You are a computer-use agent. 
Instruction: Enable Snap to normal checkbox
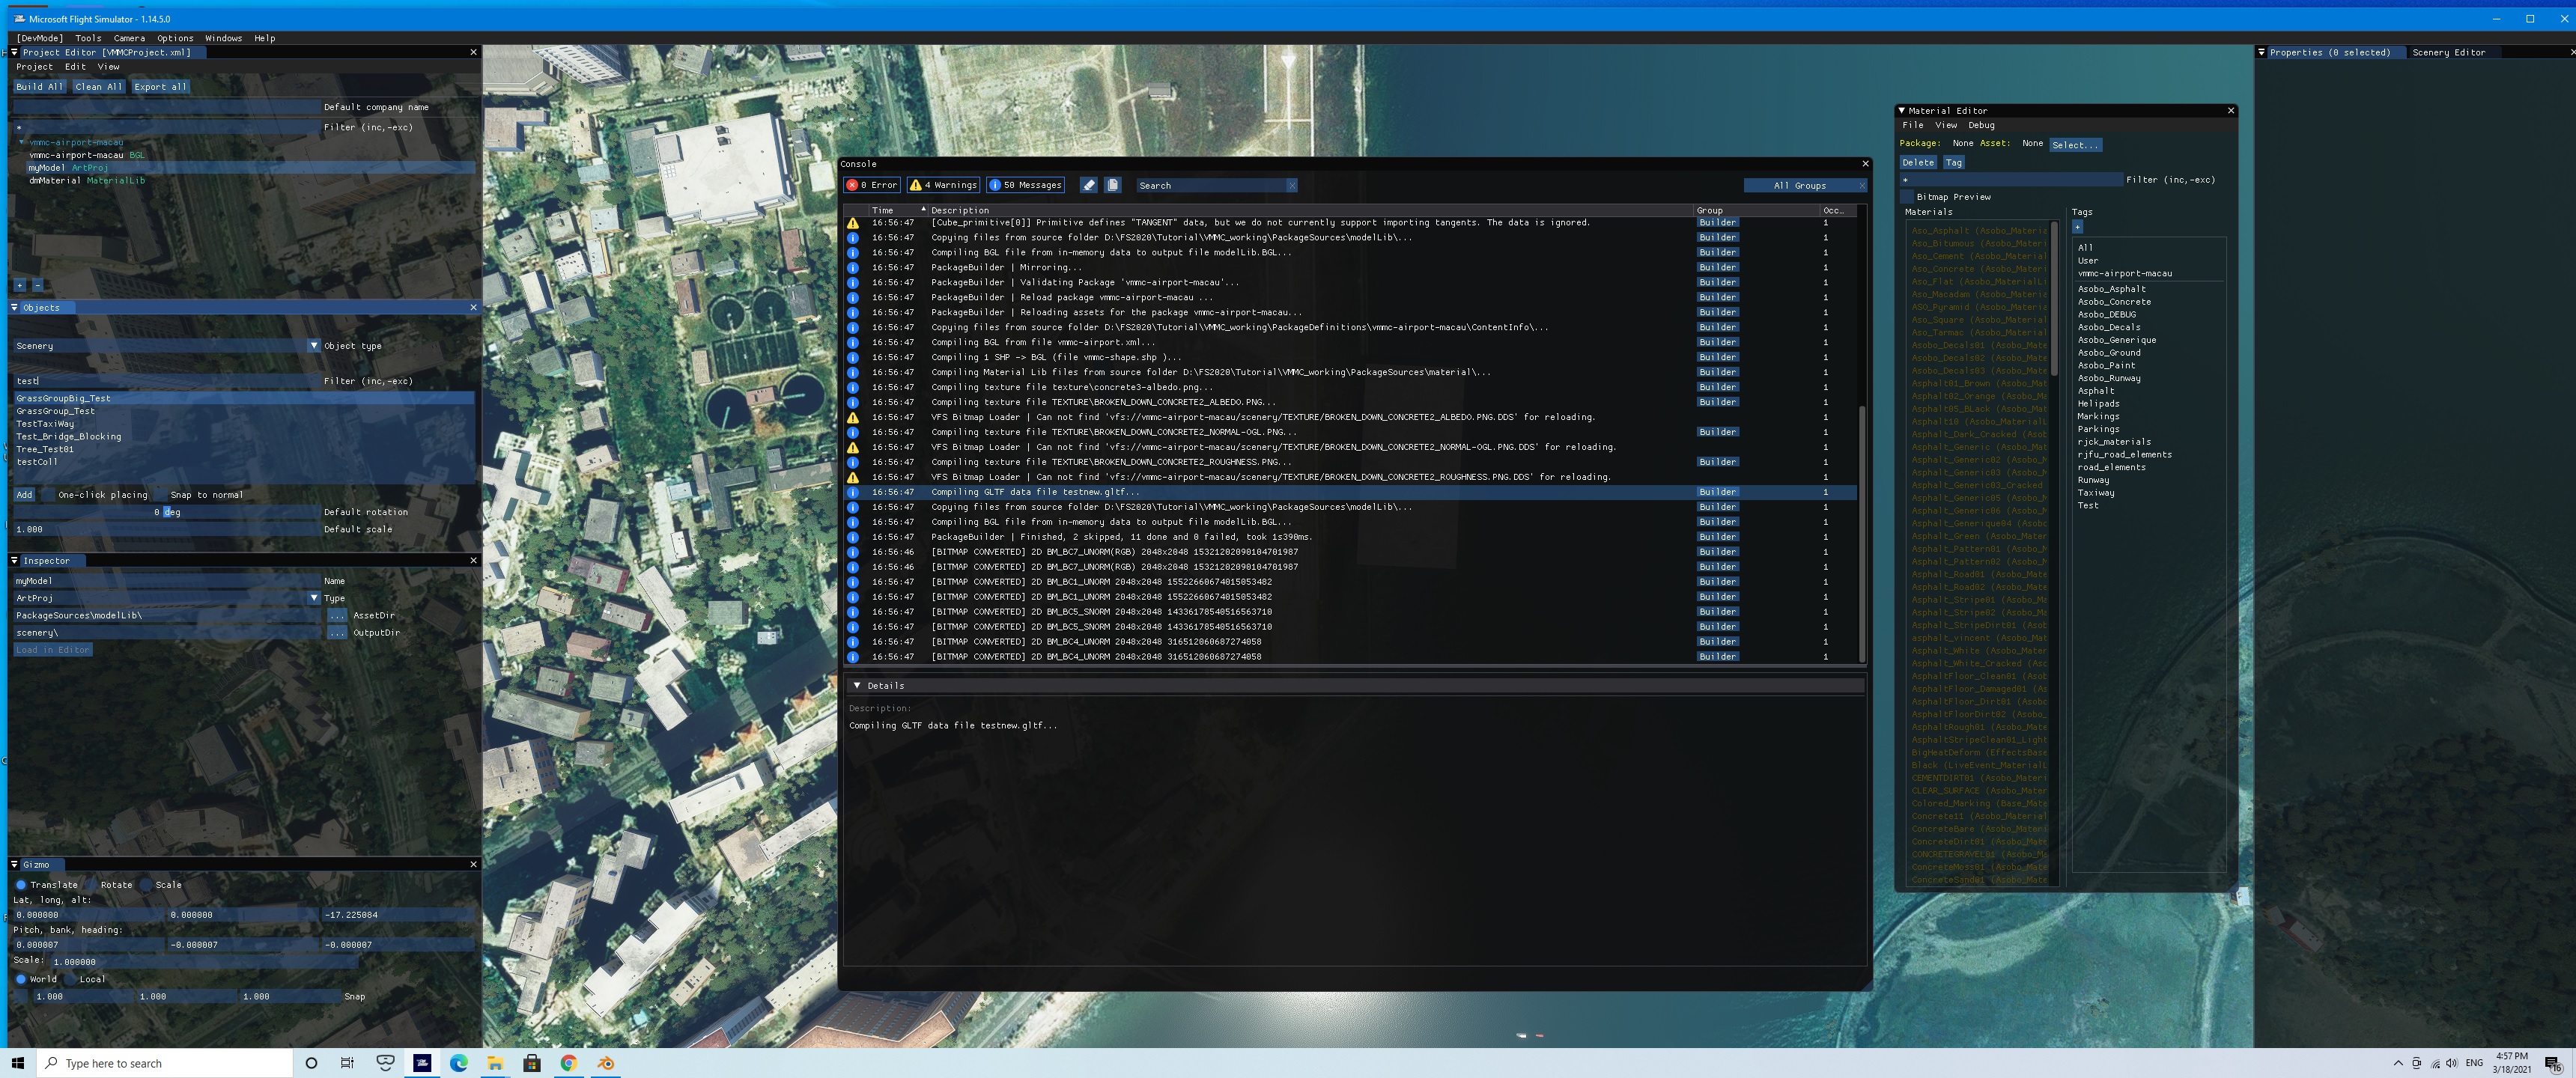click(161, 495)
